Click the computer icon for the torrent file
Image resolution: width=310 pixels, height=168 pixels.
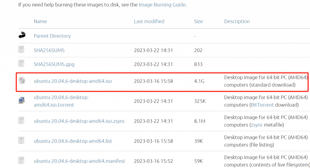coord(21,100)
